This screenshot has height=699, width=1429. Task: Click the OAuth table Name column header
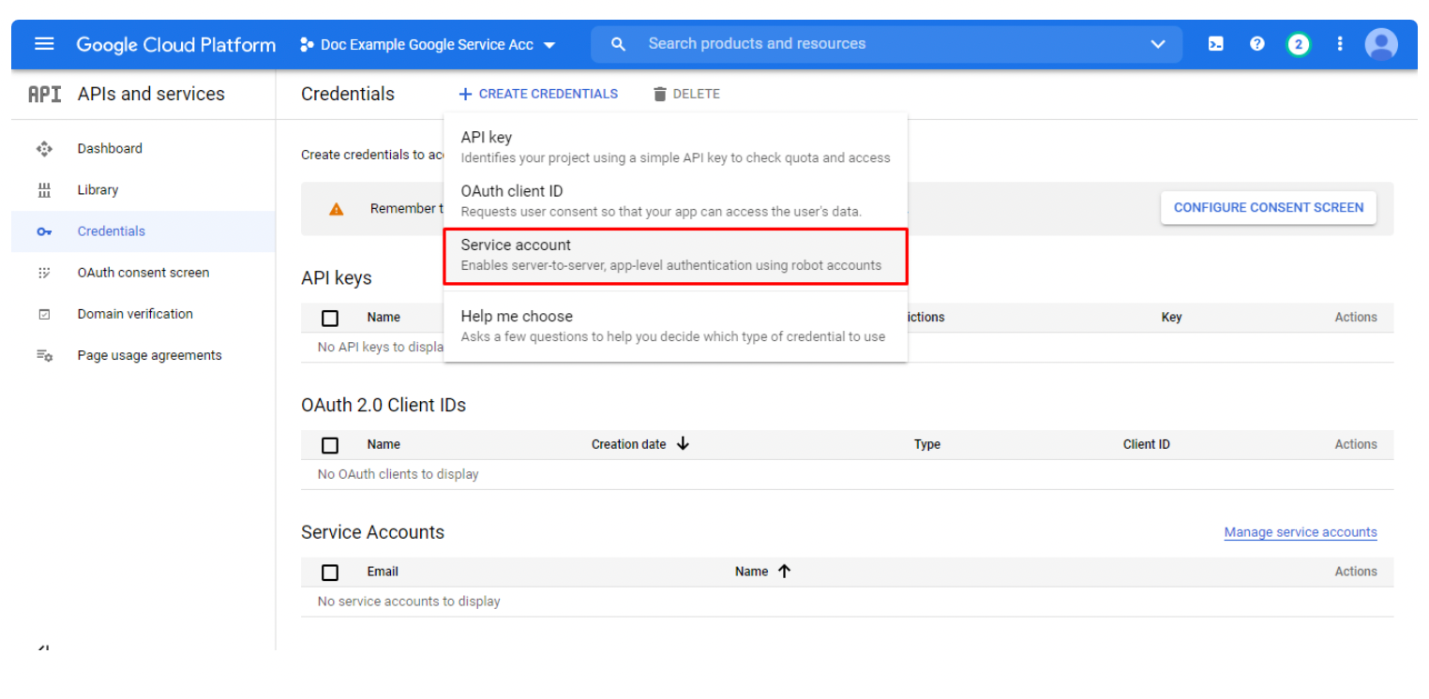pyautogui.click(x=384, y=445)
